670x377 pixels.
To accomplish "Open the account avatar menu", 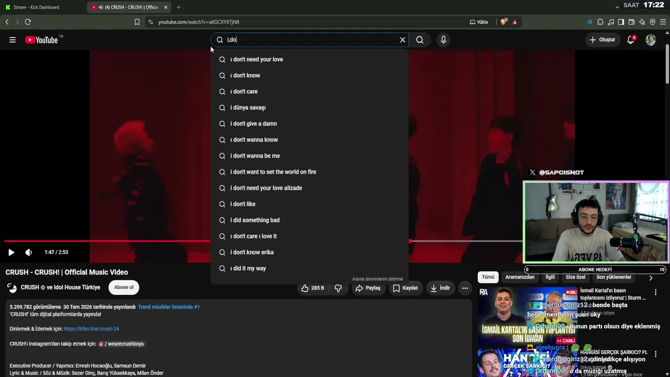I will (651, 40).
